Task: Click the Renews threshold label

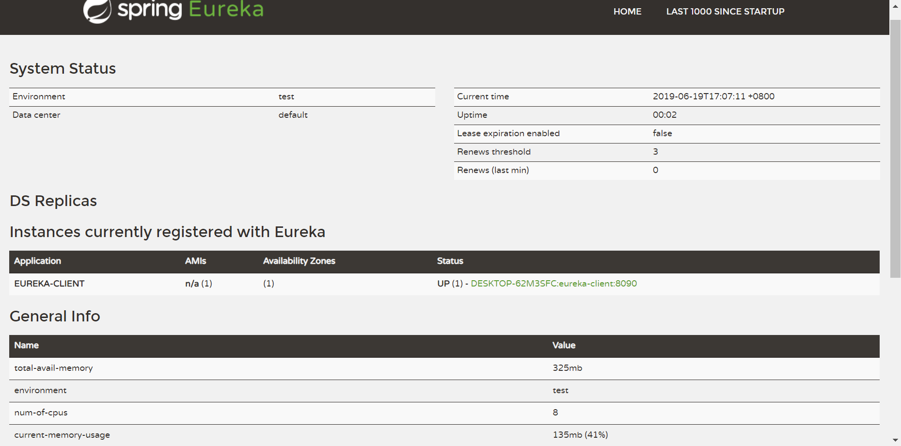Action: [x=494, y=152]
